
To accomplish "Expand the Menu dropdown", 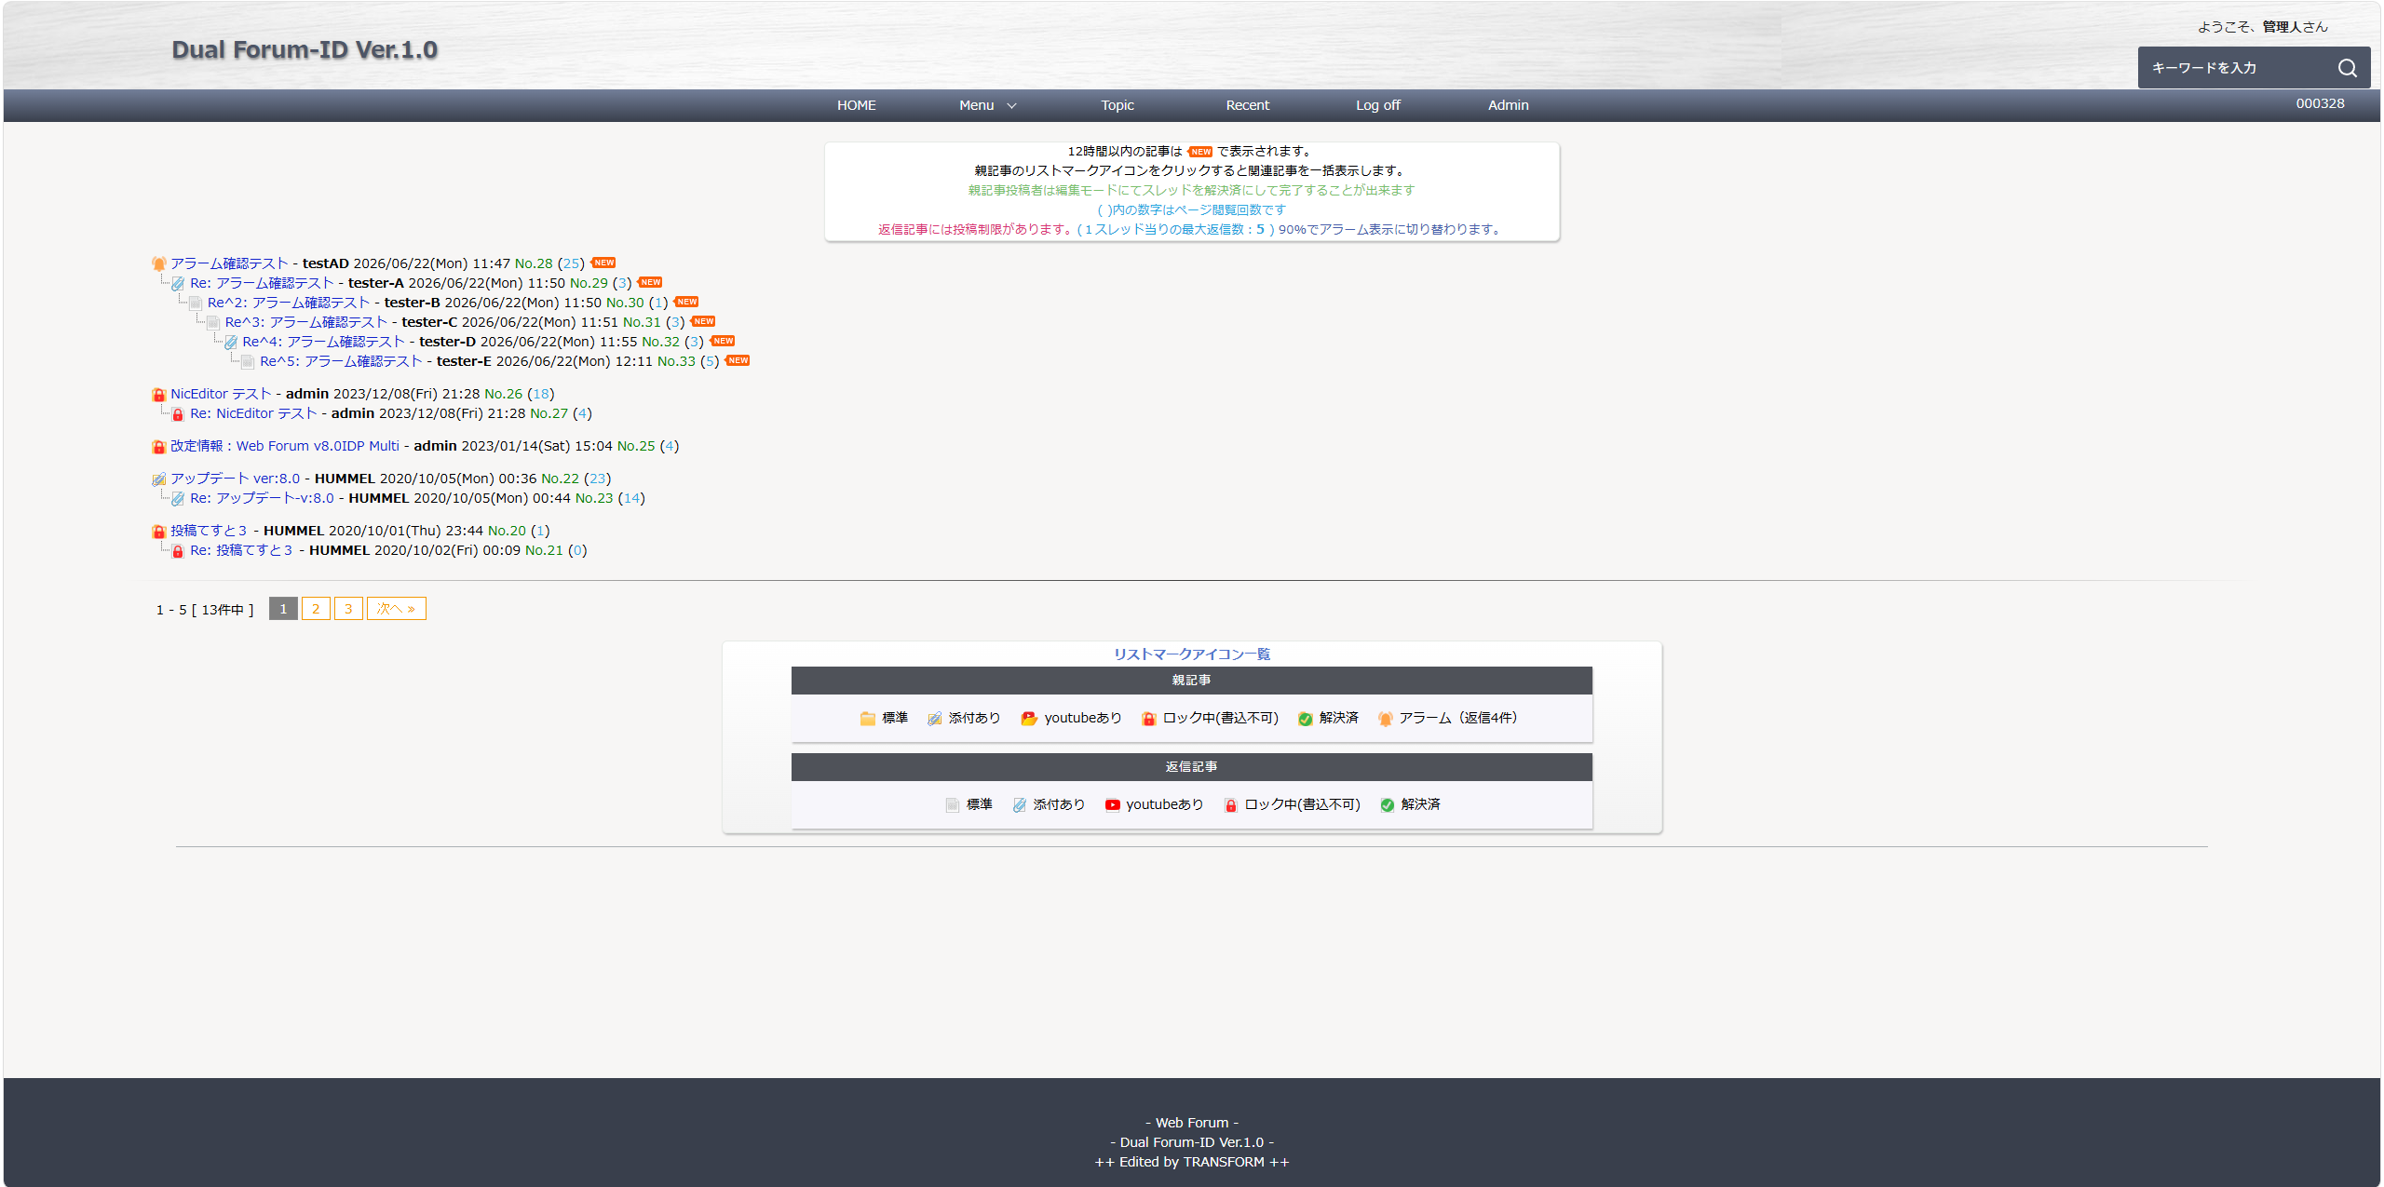I will (987, 105).
